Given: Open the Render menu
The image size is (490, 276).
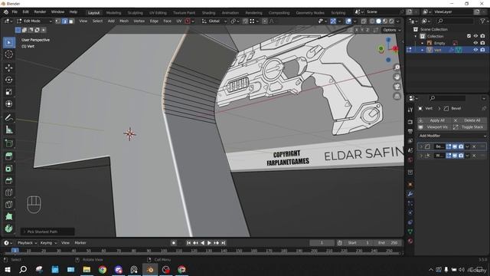Looking at the screenshot, I should tap(40, 12).
